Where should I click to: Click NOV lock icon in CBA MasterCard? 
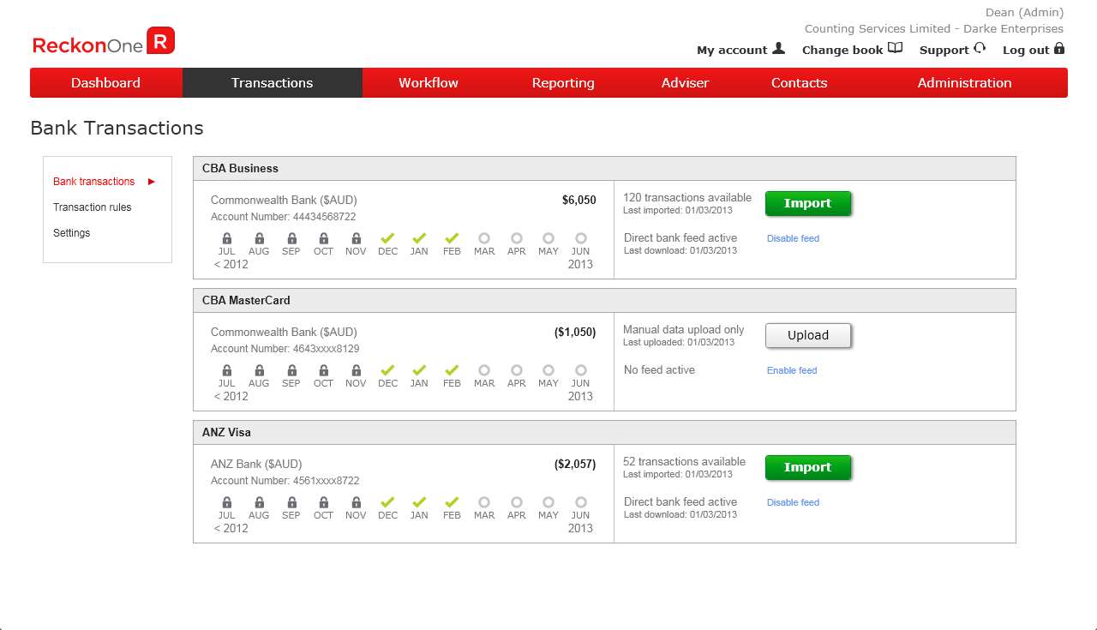click(356, 370)
